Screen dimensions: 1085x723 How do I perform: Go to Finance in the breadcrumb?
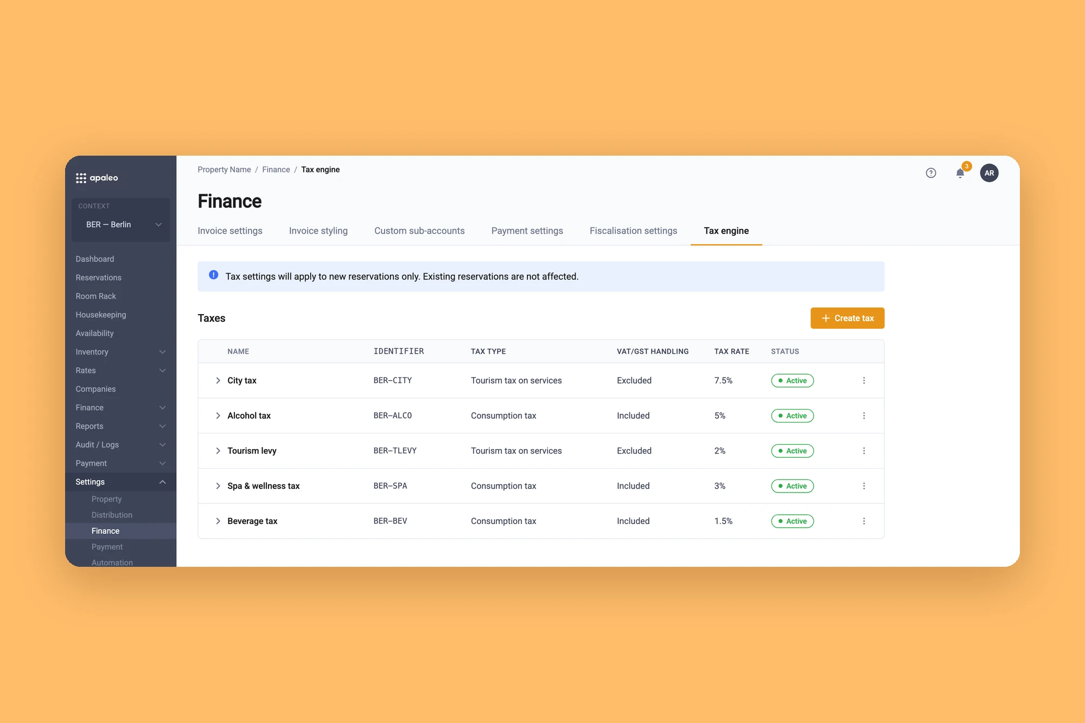(x=276, y=170)
